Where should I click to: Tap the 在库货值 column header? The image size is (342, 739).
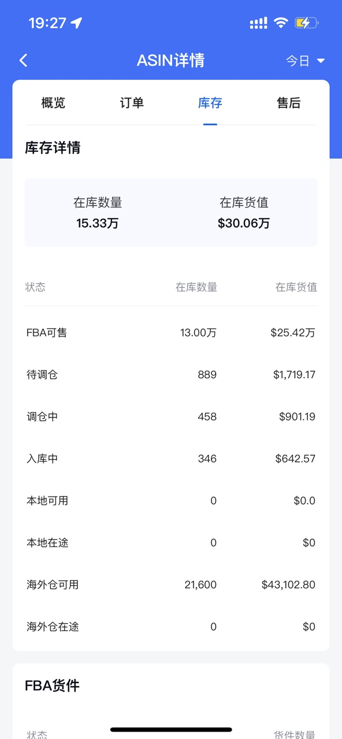pos(296,287)
